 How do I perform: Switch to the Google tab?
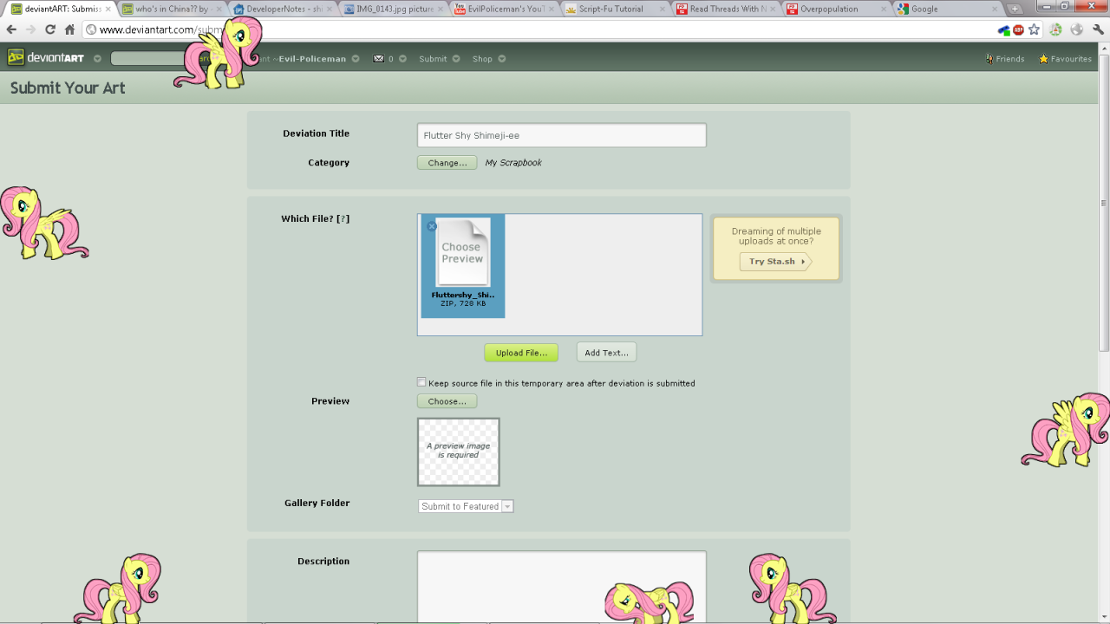coord(948,9)
